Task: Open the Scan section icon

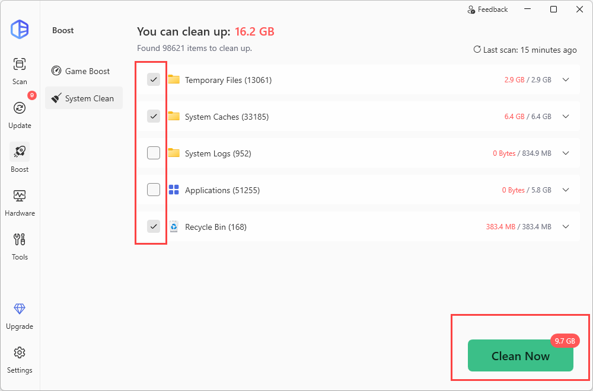Action: [x=20, y=65]
